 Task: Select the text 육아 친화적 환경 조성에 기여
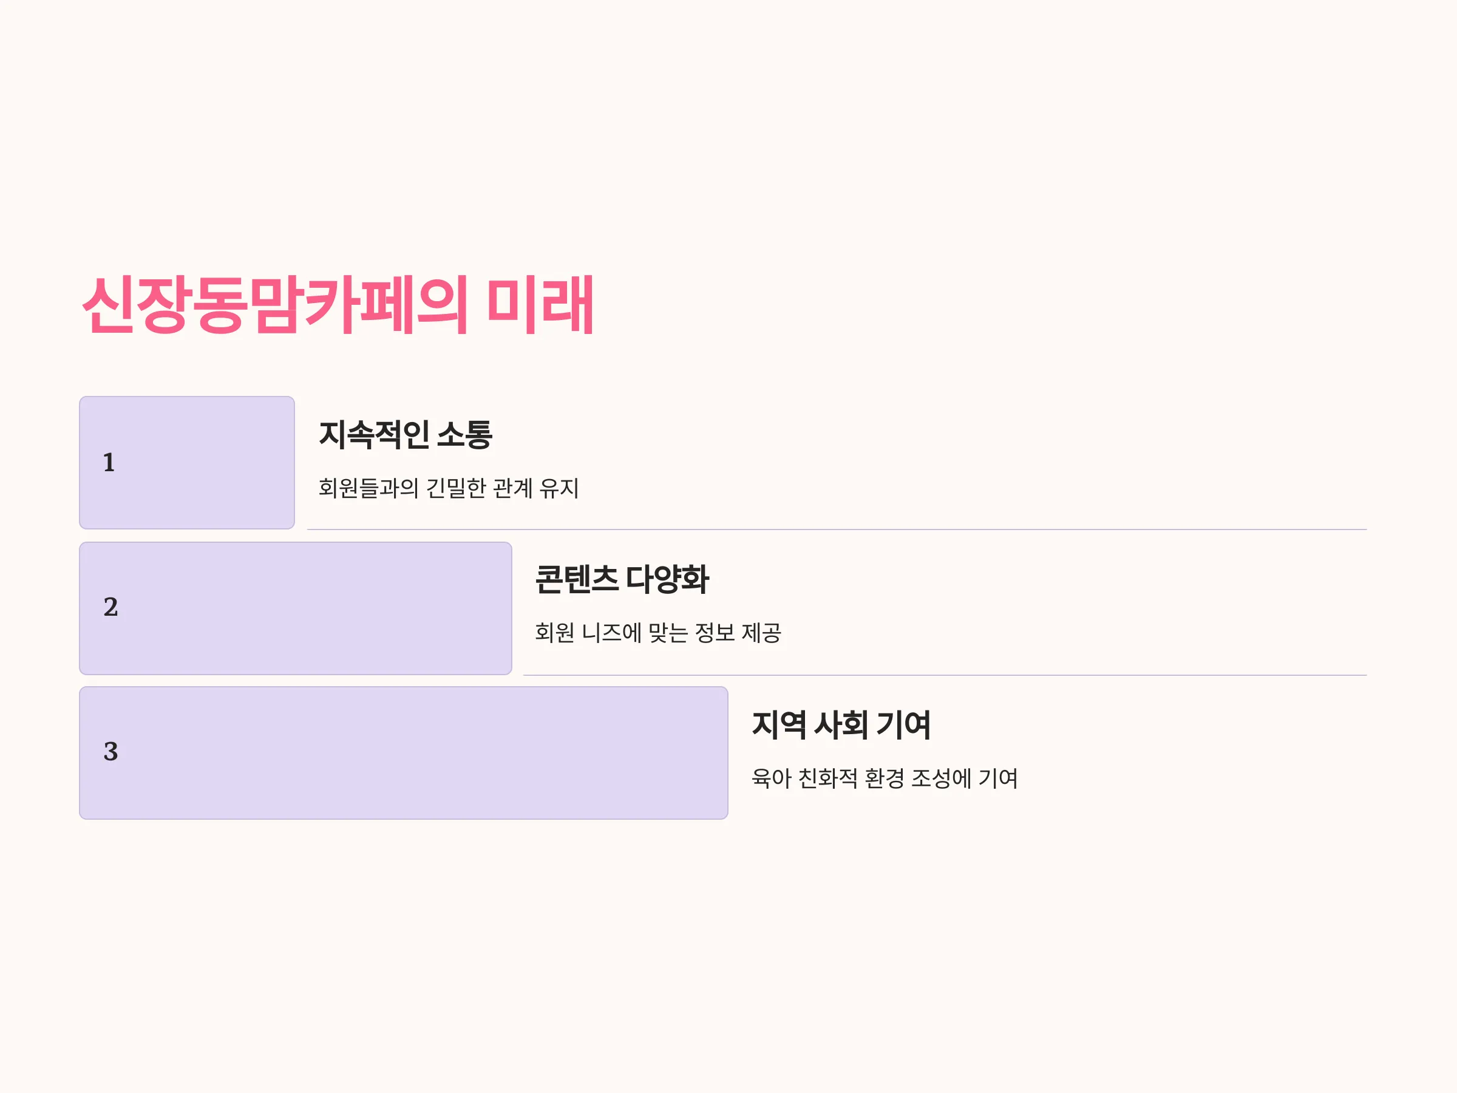885,778
